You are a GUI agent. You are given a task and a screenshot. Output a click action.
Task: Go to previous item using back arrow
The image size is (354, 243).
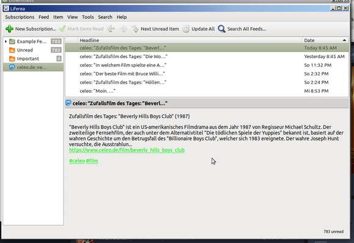pyautogui.click(x=111, y=29)
